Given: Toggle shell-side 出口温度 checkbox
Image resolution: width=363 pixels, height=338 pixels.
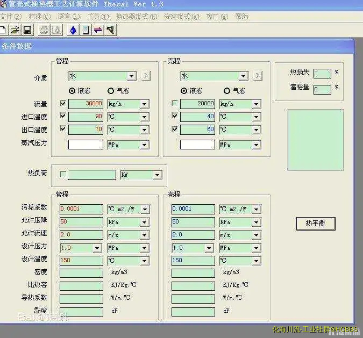Looking at the screenshot, I should (x=175, y=128).
